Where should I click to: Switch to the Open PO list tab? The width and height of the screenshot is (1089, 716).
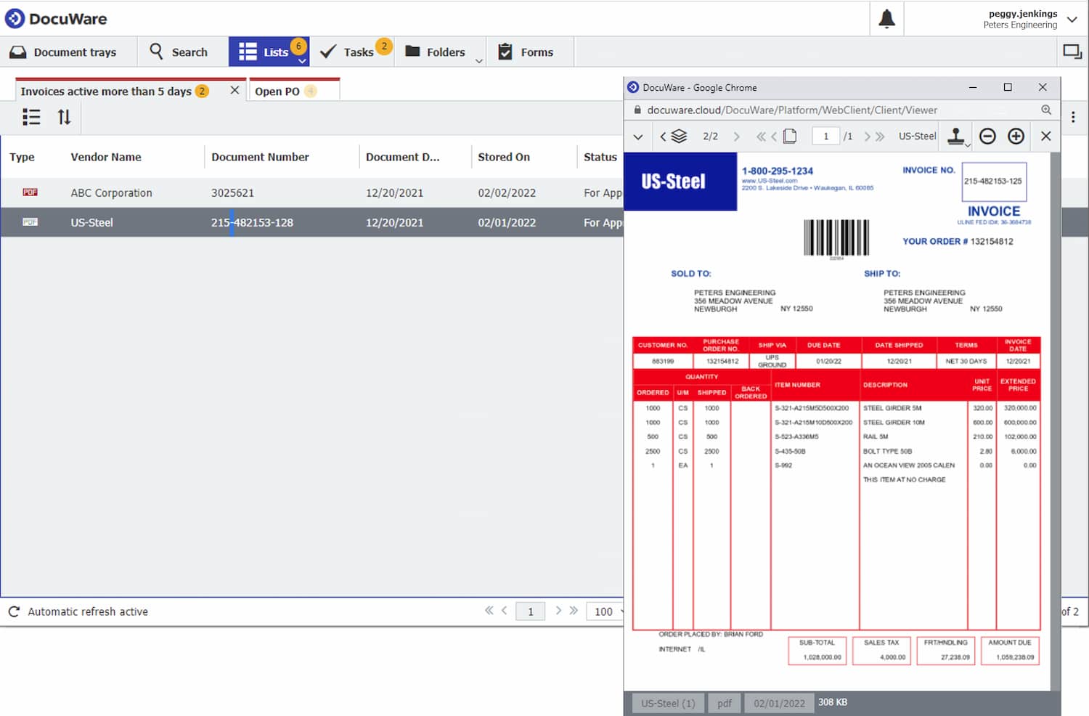(x=277, y=91)
